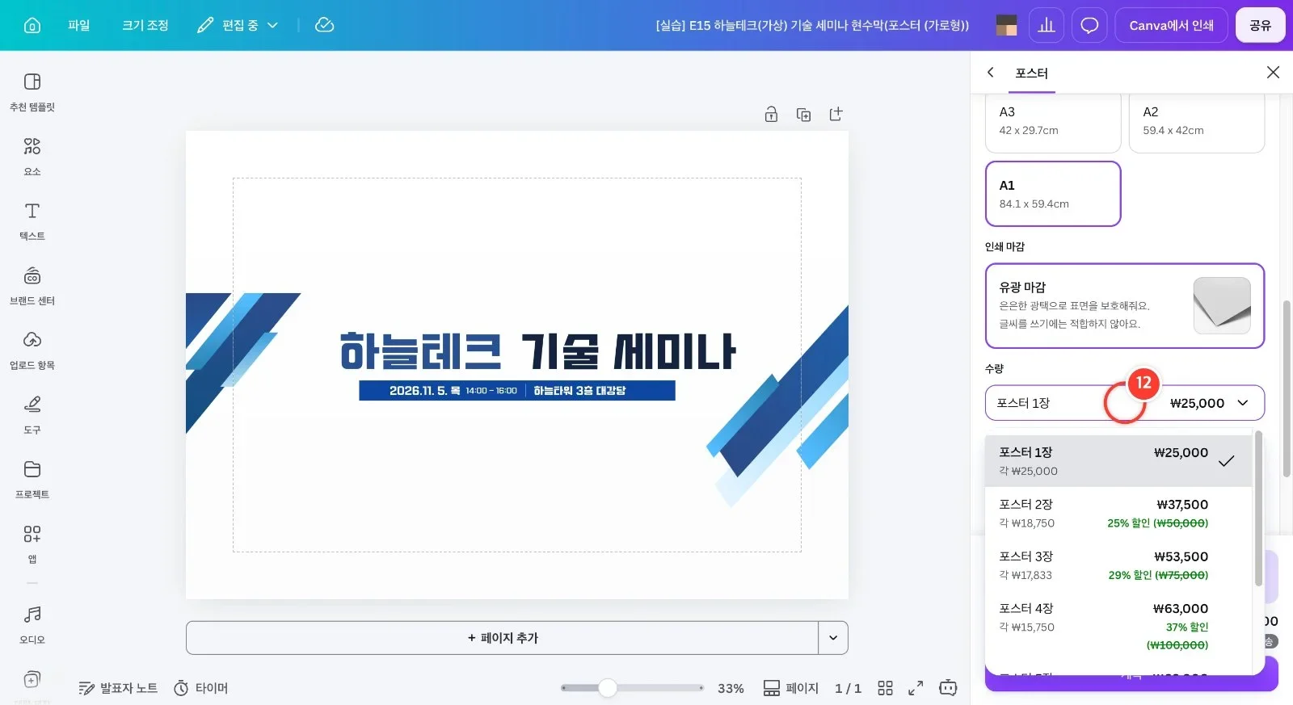Expand the 편집 중 mode dropdown
Image resolution: width=1293 pixels, height=705 pixels.
(x=238, y=25)
